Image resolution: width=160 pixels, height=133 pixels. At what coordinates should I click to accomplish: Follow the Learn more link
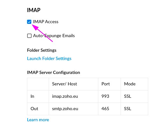click(38, 120)
